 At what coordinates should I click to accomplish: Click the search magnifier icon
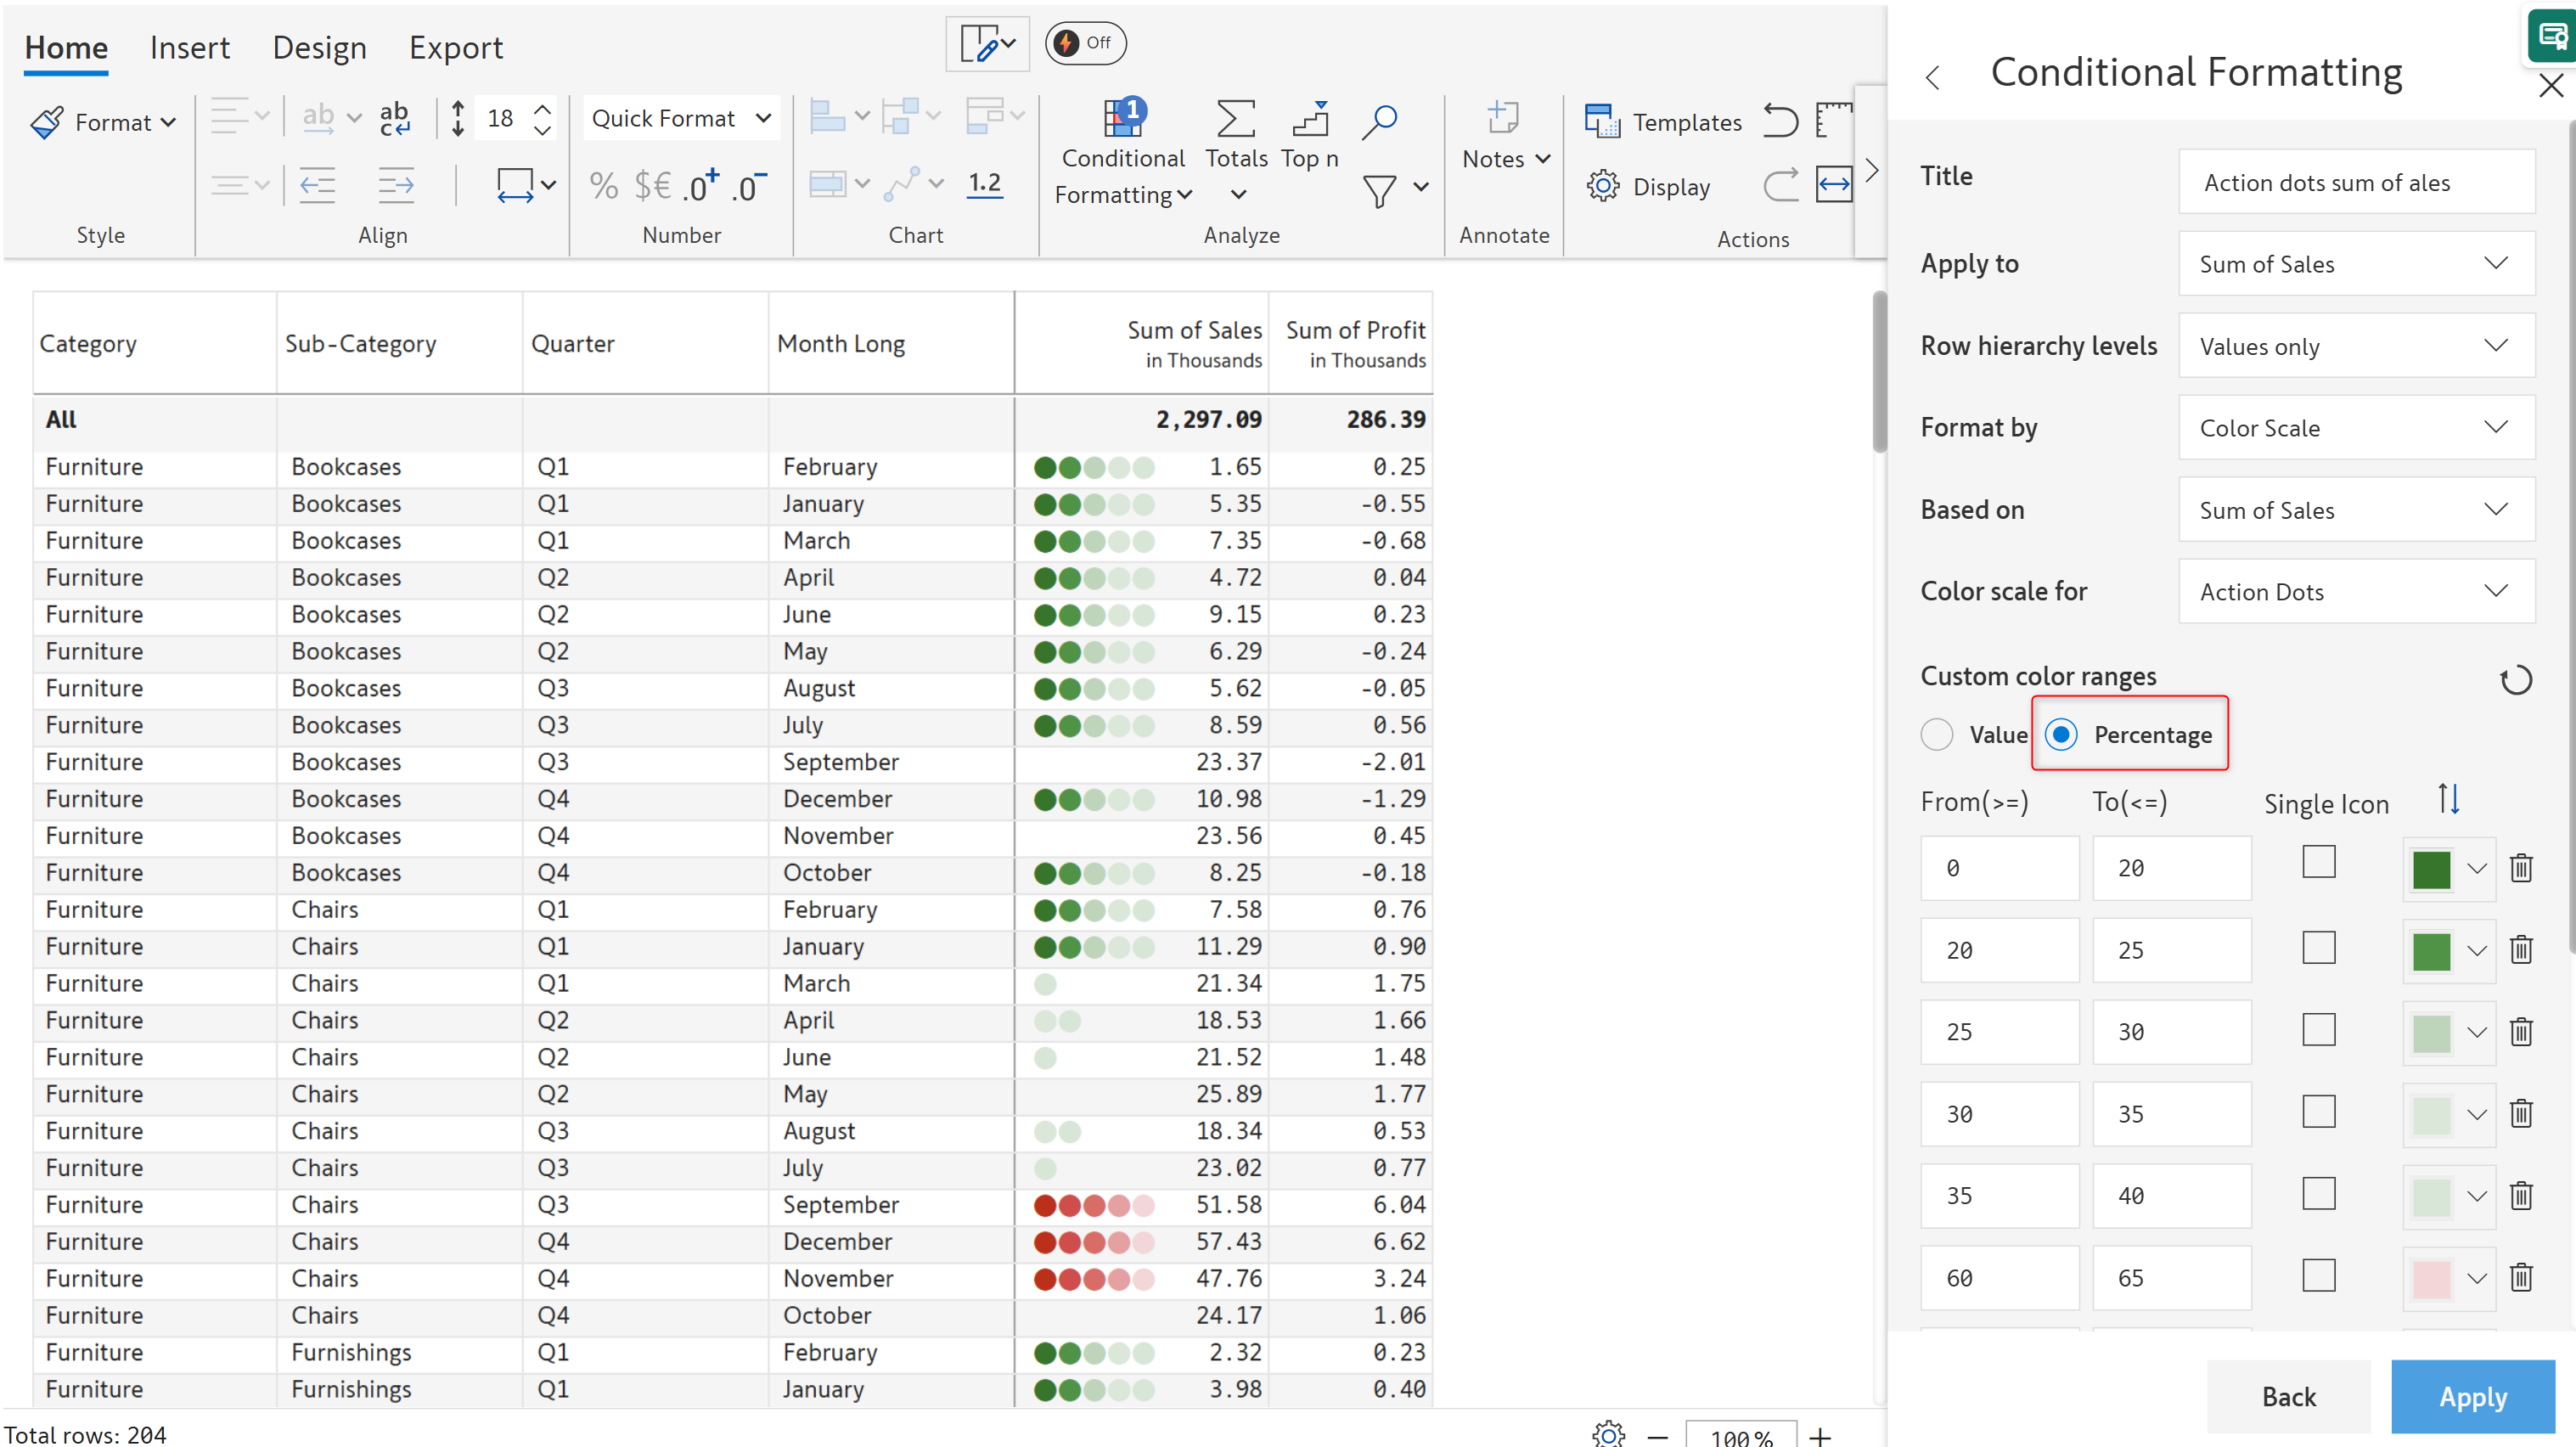click(1379, 121)
